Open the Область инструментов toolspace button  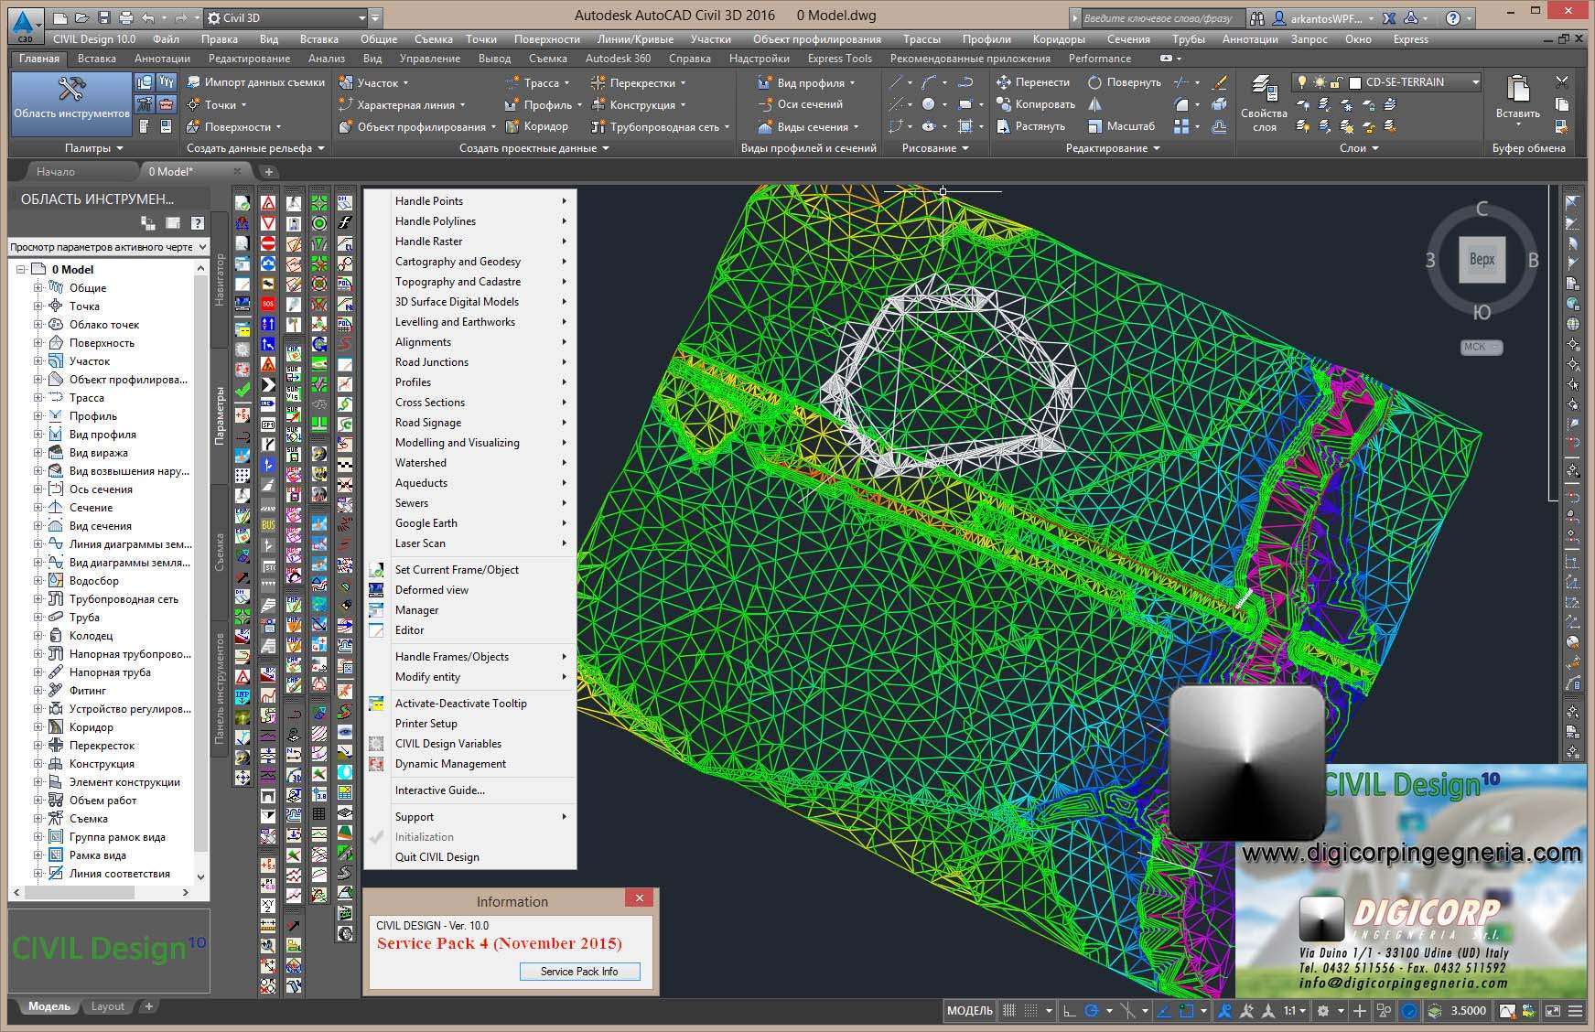click(70, 99)
